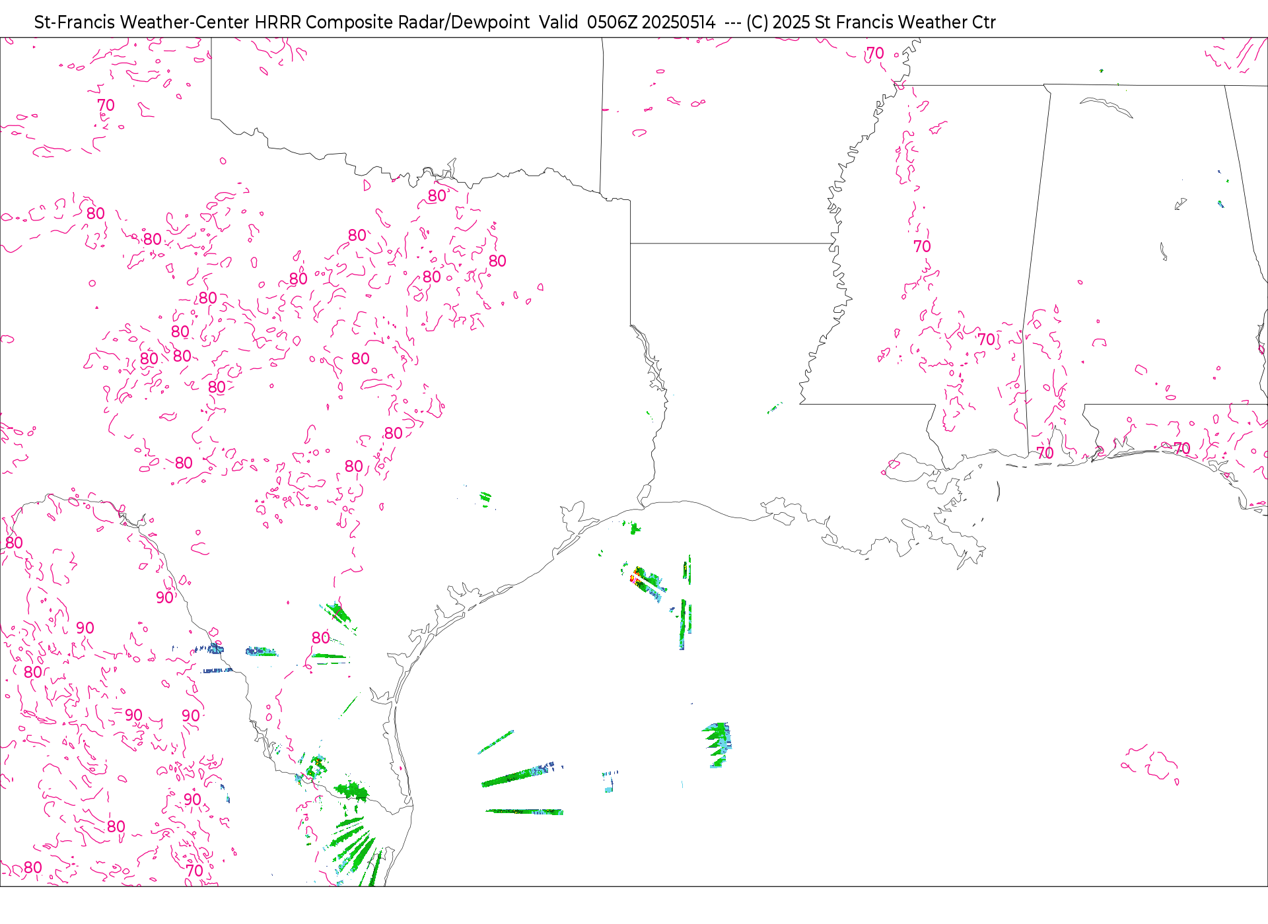Viewport: 1268px width, 924px height.
Task: Click the "(C) 2025 St Francis Weather Ctr" copyright
Action: 870,22
